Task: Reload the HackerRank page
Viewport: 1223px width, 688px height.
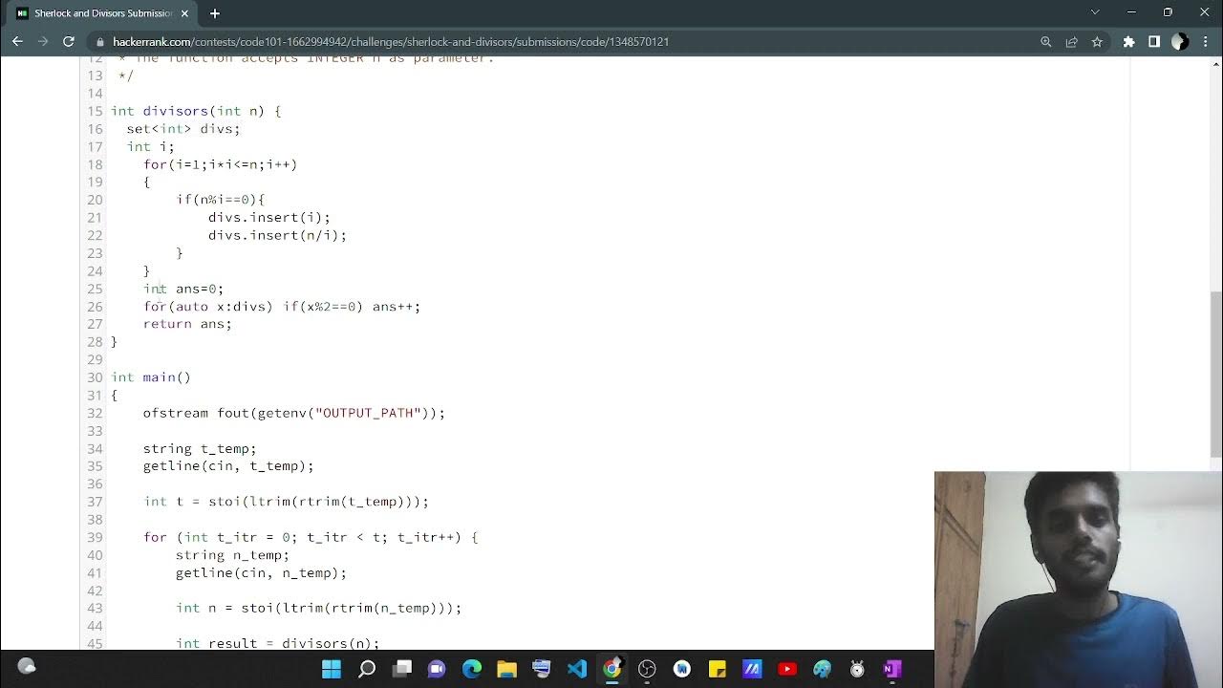Action: 69,42
